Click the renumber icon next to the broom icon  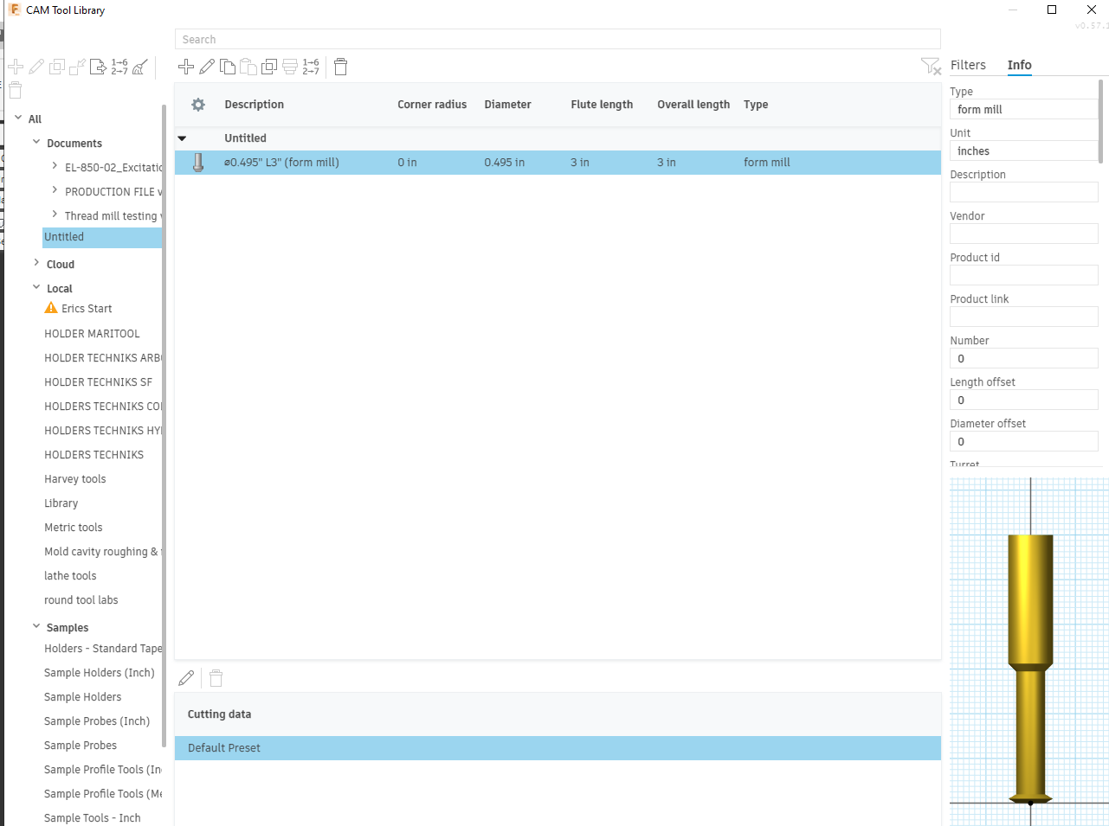pos(119,67)
